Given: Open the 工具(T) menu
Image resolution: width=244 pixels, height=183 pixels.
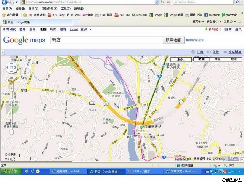Looking at the screenshot, I should pyautogui.click(x=66, y=8).
